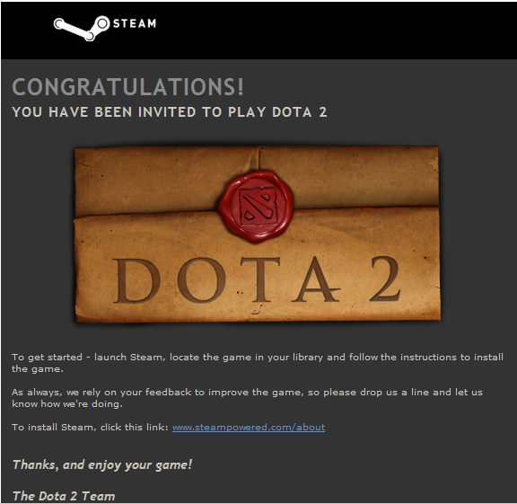
Task: Click the embossed letter T on parchment
Action: click(x=260, y=280)
